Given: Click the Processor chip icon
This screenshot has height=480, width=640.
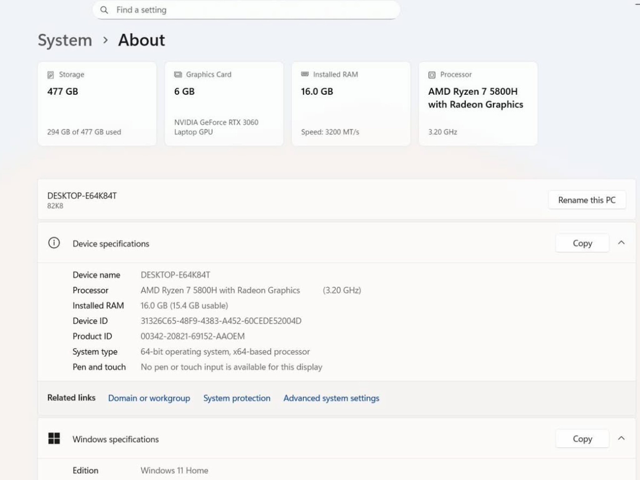Looking at the screenshot, I should point(432,75).
